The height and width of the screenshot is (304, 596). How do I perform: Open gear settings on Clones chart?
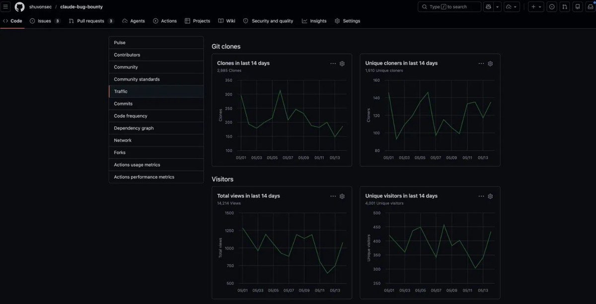[x=342, y=63]
